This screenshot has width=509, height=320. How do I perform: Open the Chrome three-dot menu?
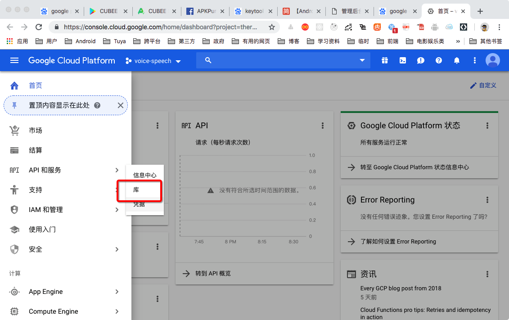tap(499, 27)
